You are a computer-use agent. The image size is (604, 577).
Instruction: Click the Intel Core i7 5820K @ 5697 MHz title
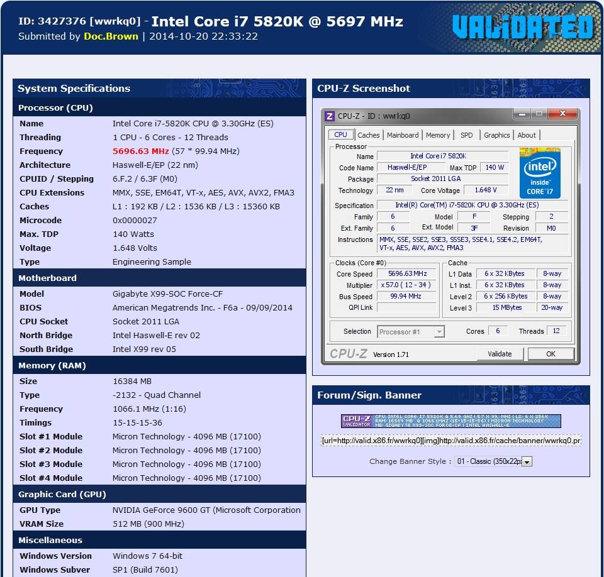[277, 21]
